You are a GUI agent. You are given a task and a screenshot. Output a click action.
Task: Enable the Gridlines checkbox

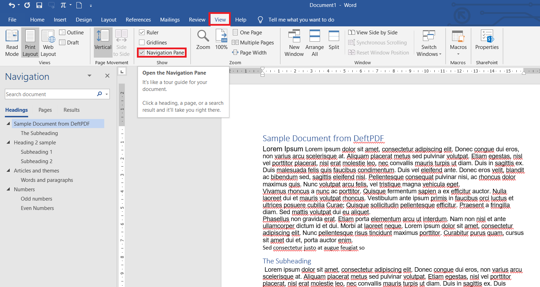(x=142, y=43)
